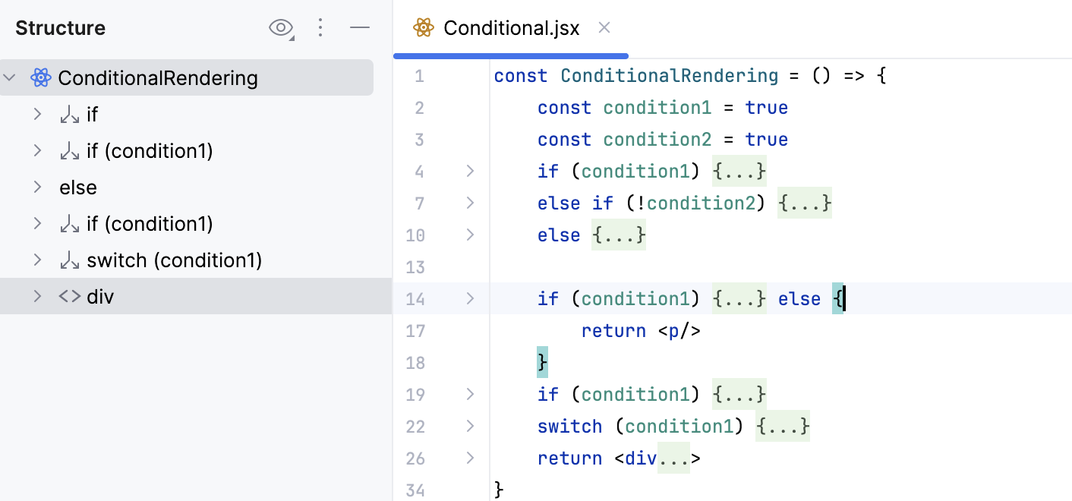Viewport: 1072px width, 501px height.
Task: Collapse the ConditionalRendering root node
Action: click(x=10, y=77)
